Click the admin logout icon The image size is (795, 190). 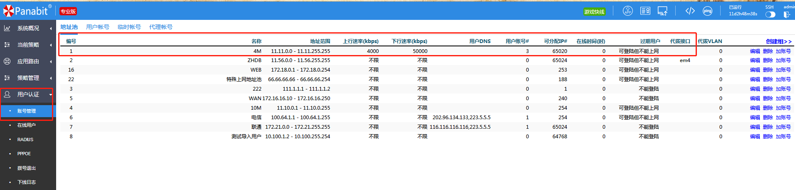(787, 14)
